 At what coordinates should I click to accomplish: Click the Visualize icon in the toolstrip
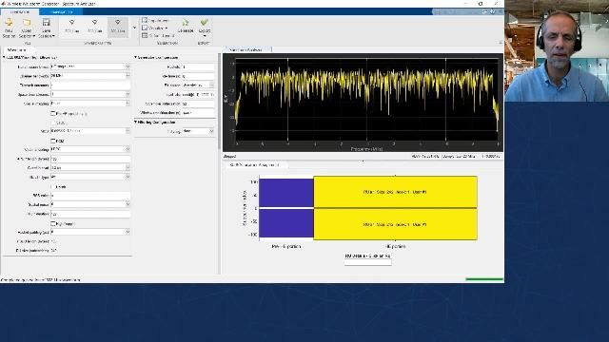pyautogui.click(x=145, y=28)
